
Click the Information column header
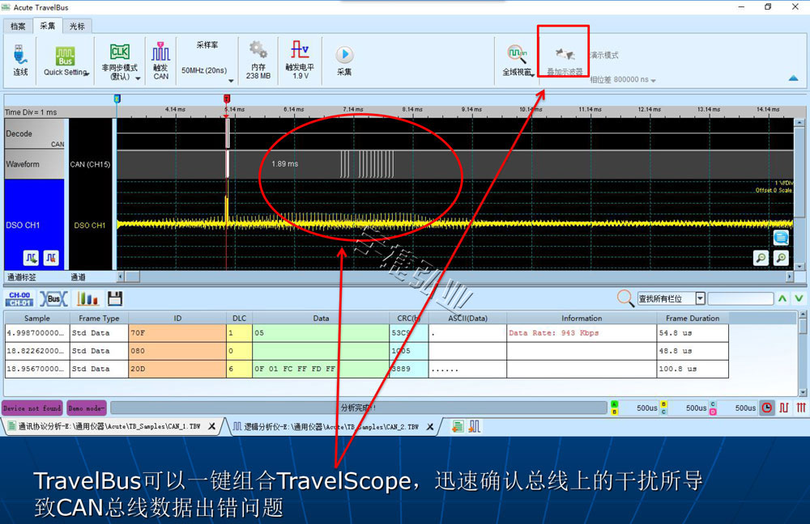[582, 319]
